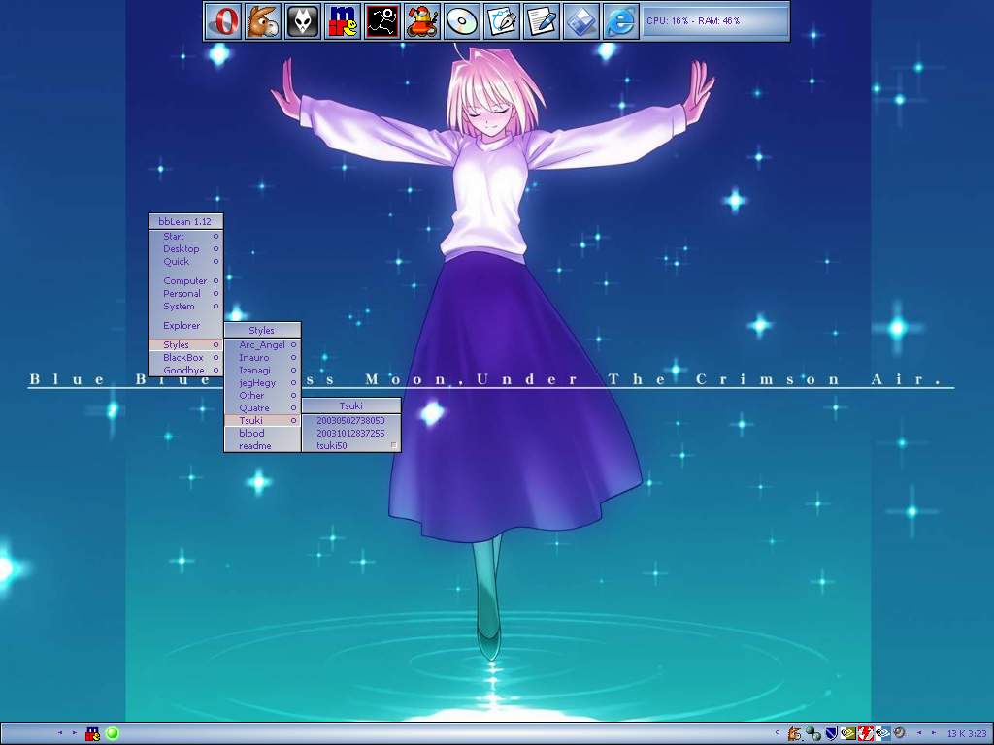Click the highlighted Tsuki styles entry
Screen dimensions: 994x745
point(262,421)
